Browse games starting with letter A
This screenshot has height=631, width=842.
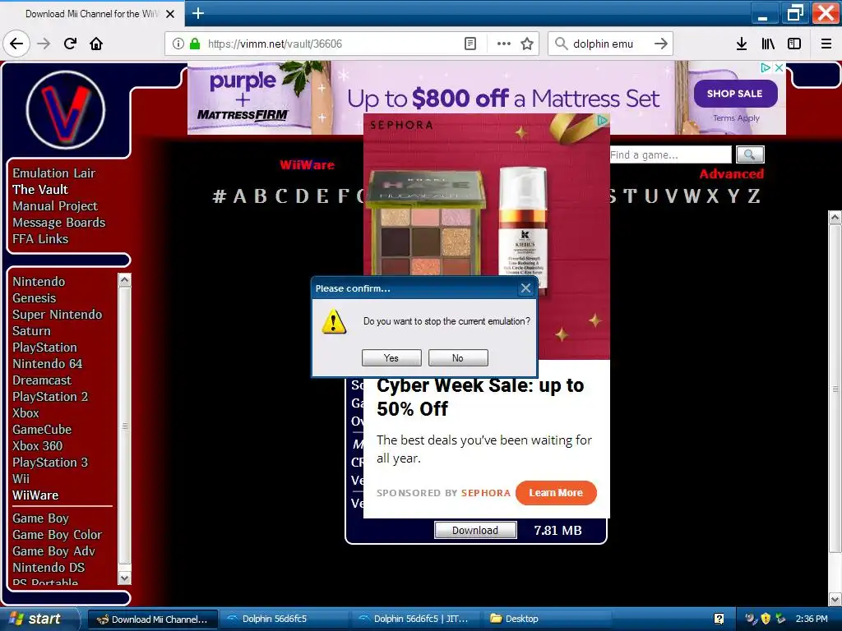[x=239, y=196]
